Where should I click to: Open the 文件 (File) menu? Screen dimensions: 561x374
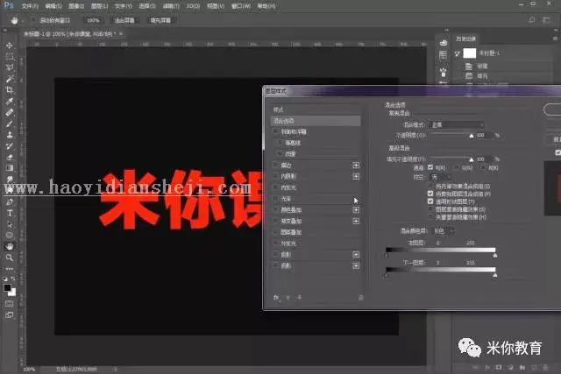tap(30, 6)
